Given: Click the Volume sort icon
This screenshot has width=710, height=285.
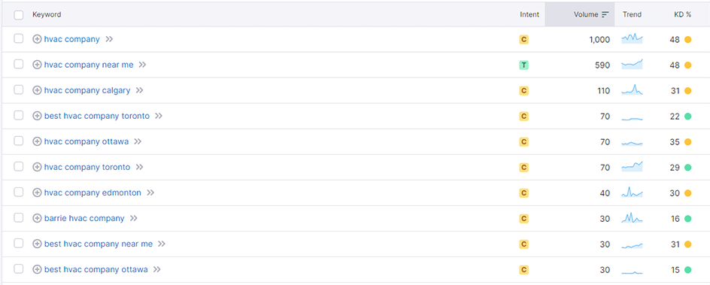Looking at the screenshot, I should point(605,14).
